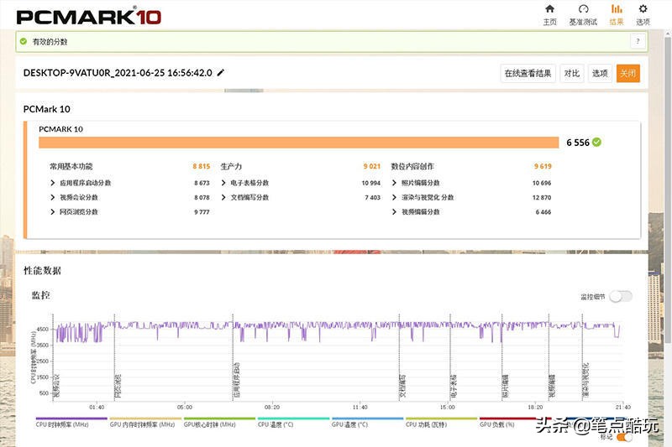Click the 生产力 score 9 021
Viewport: 672px width, 447px height.
(372, 166)
